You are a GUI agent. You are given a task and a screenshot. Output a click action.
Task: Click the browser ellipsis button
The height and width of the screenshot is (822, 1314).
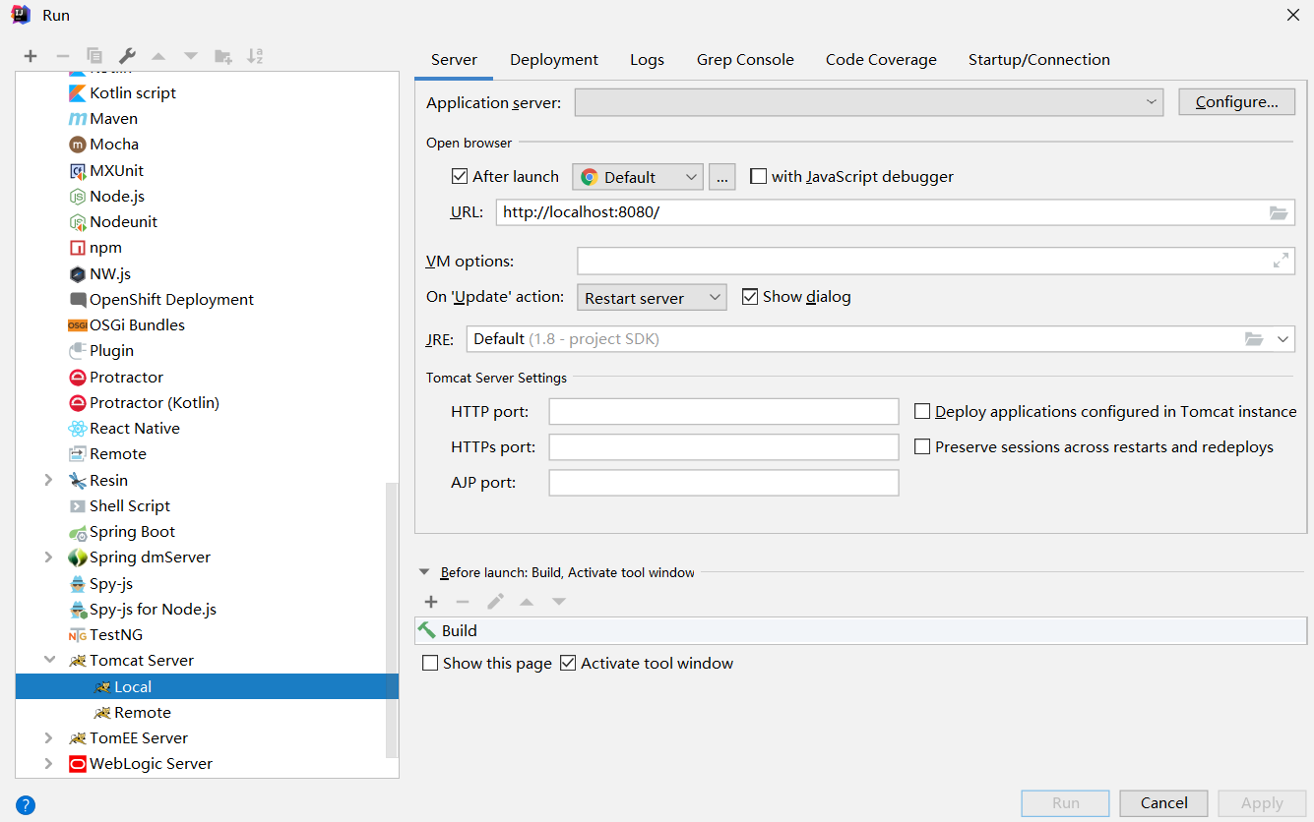pyautogui.click(x=722, y=177)
